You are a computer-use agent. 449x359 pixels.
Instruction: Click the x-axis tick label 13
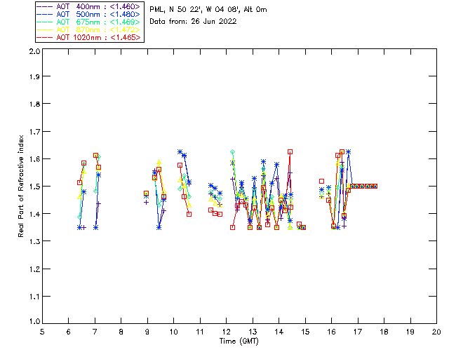pos(253,332)
